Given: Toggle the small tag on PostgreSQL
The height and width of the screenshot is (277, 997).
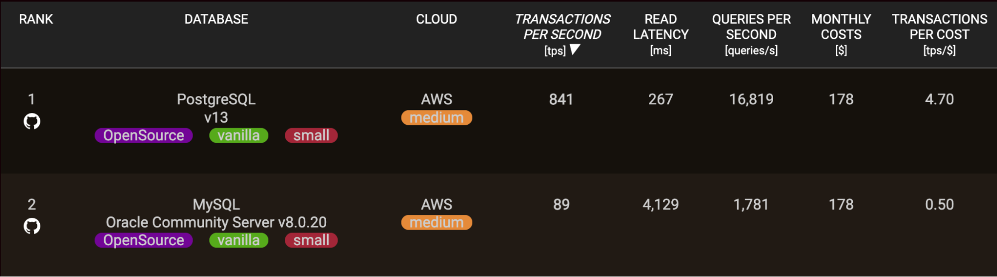Looking at the screenshot, I should (311, 136).
